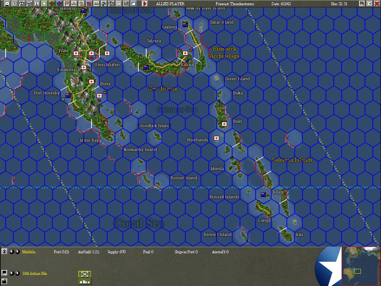Viewport: 381px width, 286px height.
Task: Click the red and blue squares icon
Action: click(89, 4)
